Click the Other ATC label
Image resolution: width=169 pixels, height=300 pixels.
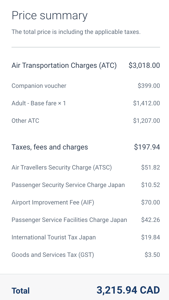pos(25,121)
